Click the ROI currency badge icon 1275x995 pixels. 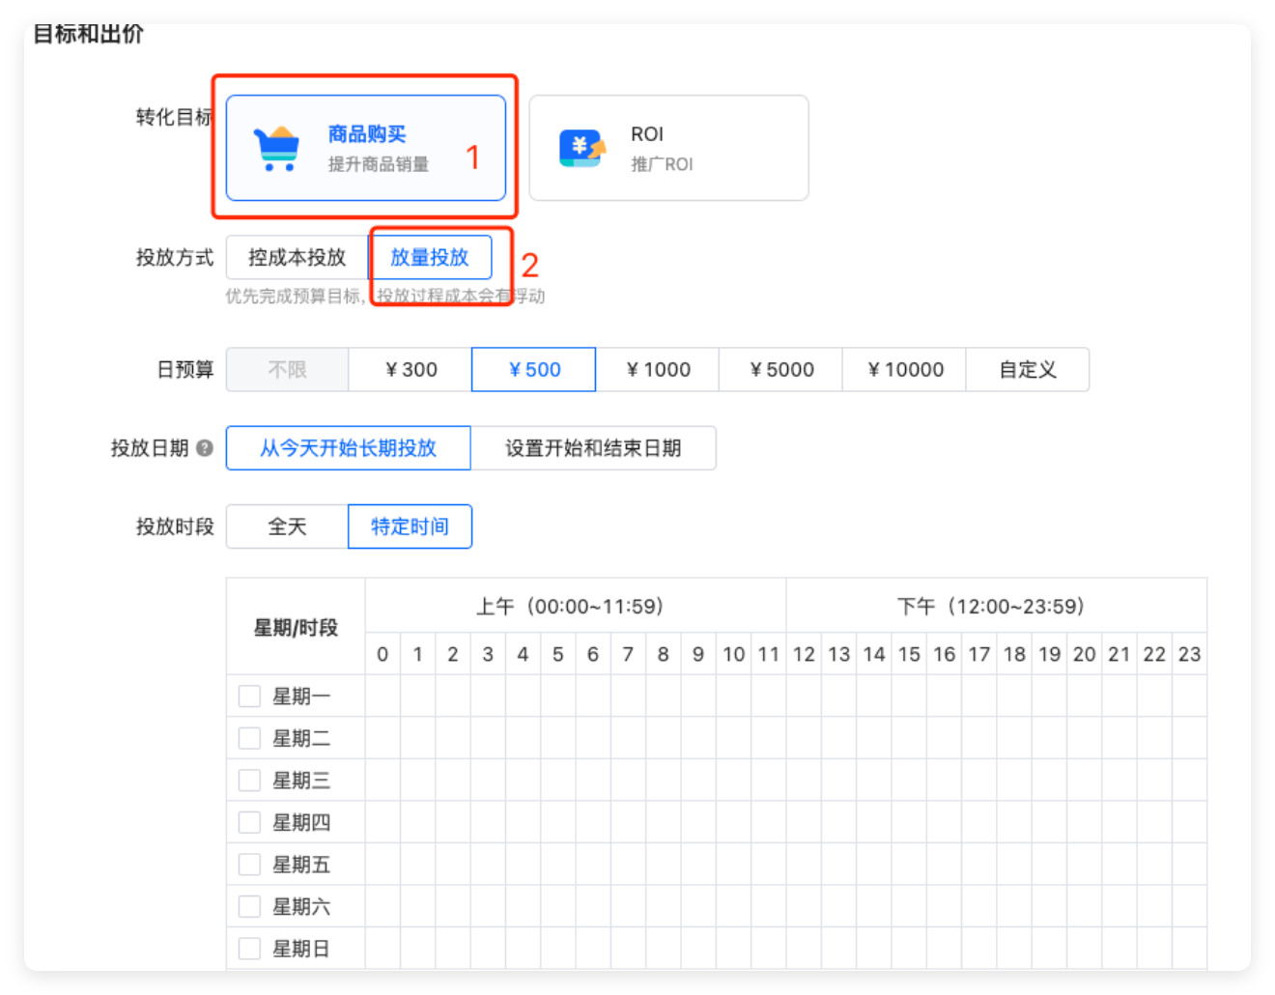(x=581, y=147)
